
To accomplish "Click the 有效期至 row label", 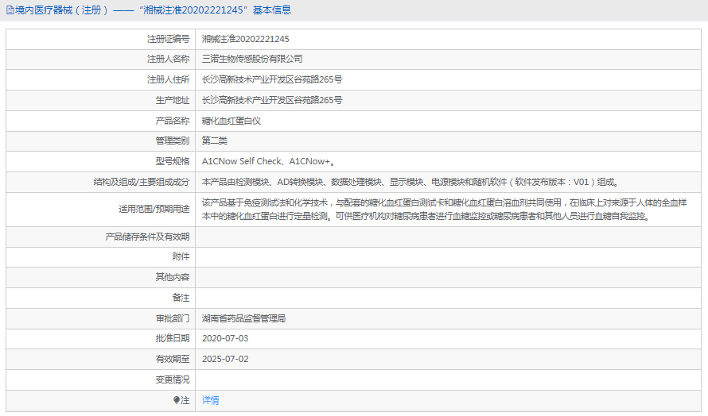I will tap(173, 359).
